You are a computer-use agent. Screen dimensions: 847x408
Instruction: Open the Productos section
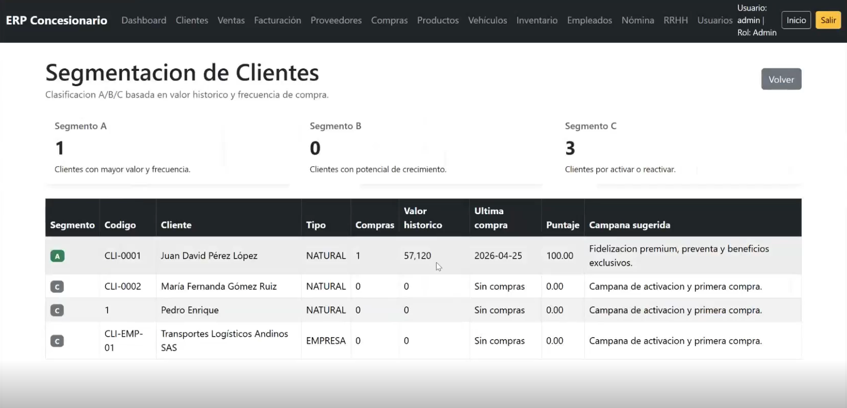pyautogui.click(x=438, y=20)
